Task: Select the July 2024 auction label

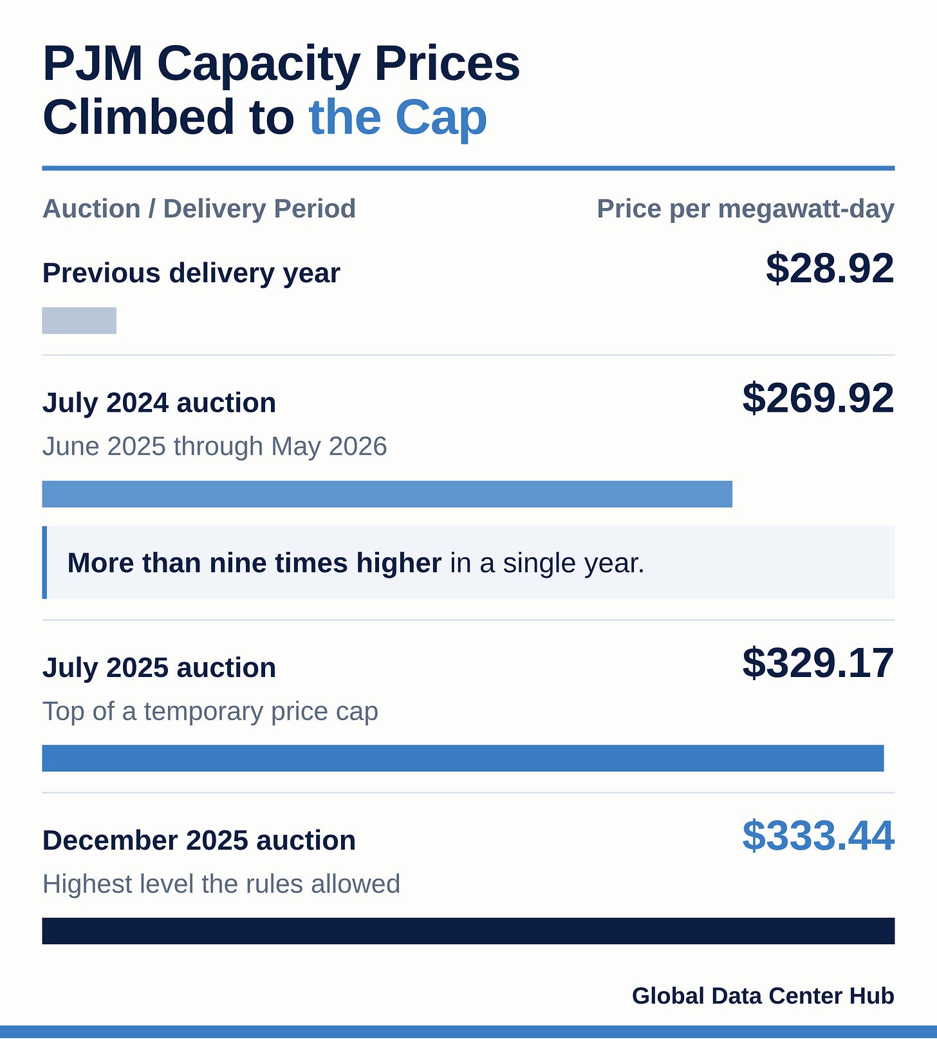Action: [x=159, y=403]
